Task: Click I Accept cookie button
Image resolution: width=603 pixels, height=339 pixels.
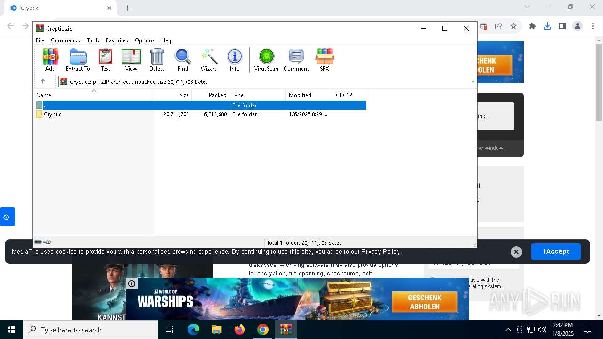Action: pos(556,251)
